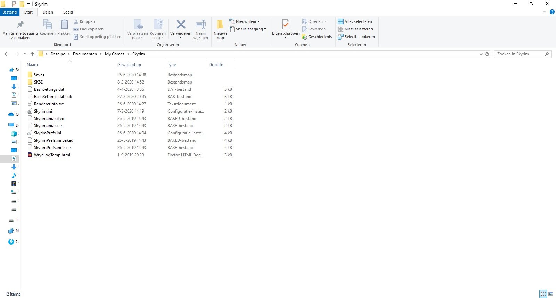
Task: Switch to the Delen tab
Action: tap(48, 12)
